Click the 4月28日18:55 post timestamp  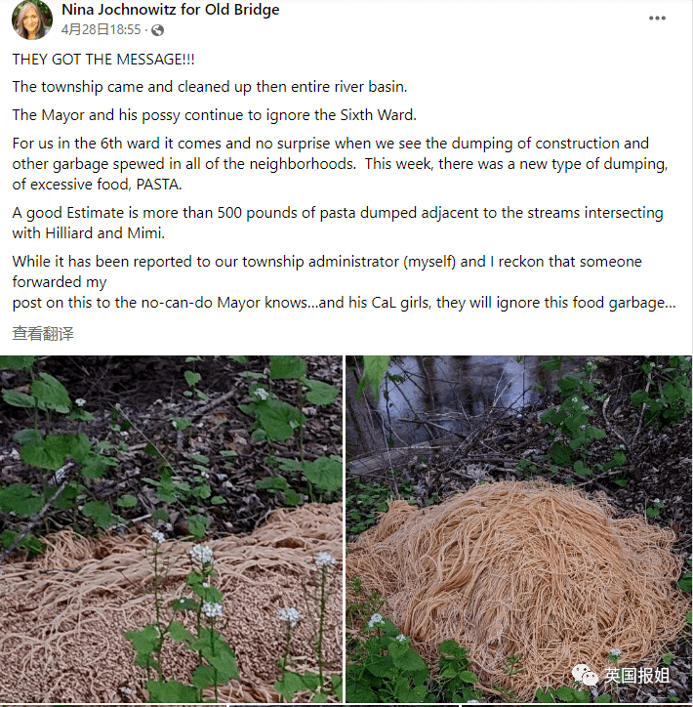click(x=101, y=29)
